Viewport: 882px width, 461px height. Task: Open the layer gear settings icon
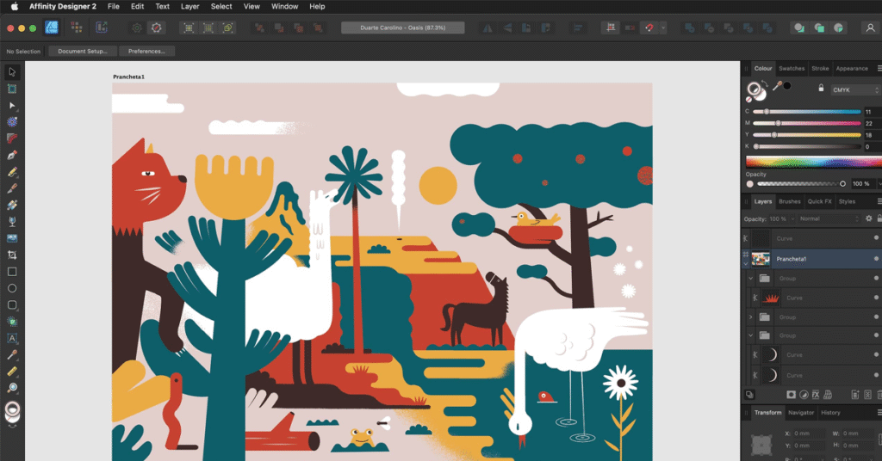pyautogui.click(x=868, y=218)
